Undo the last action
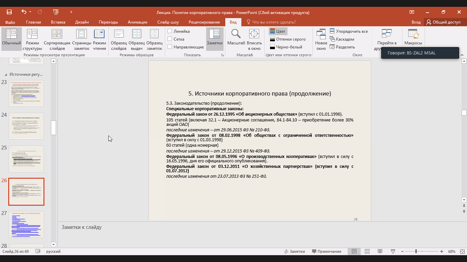 click(24, 12)
